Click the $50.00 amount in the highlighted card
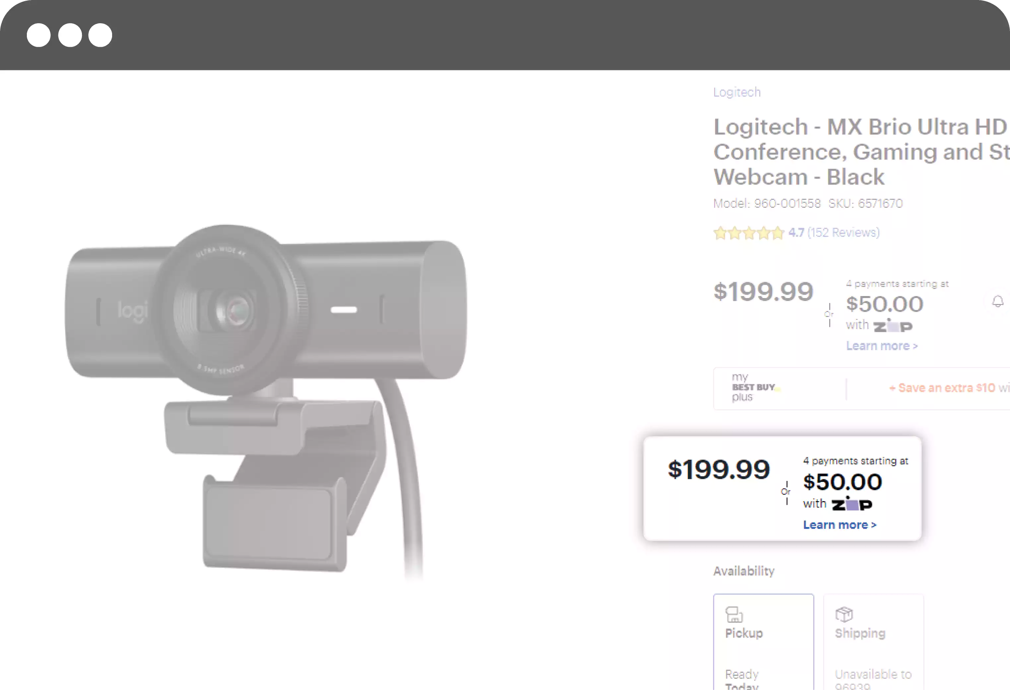 pos(843,482)
